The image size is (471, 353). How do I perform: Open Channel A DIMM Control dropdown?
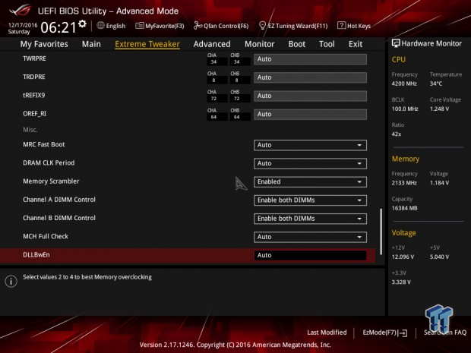tap(310, 200)
